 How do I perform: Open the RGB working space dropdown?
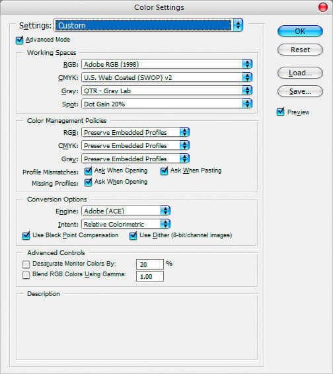click(x=167, y=64)
